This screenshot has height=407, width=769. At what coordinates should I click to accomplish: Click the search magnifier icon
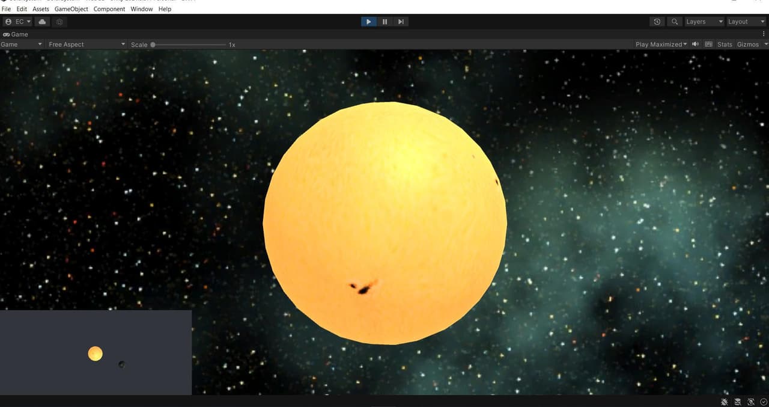[675, 22]
